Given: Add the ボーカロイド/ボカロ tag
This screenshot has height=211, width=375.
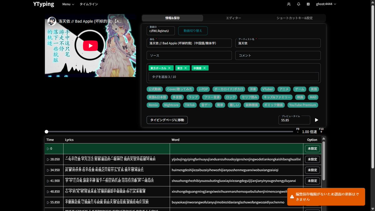Looking at the screenshot, I should pos(229,89).
